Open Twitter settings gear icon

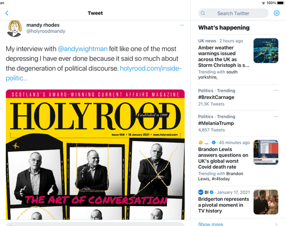[x=276, y=13]
